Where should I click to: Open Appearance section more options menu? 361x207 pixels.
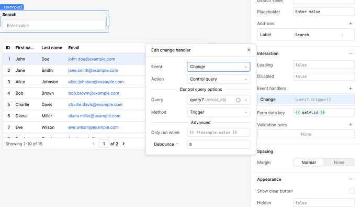click(x=351, y=179)
